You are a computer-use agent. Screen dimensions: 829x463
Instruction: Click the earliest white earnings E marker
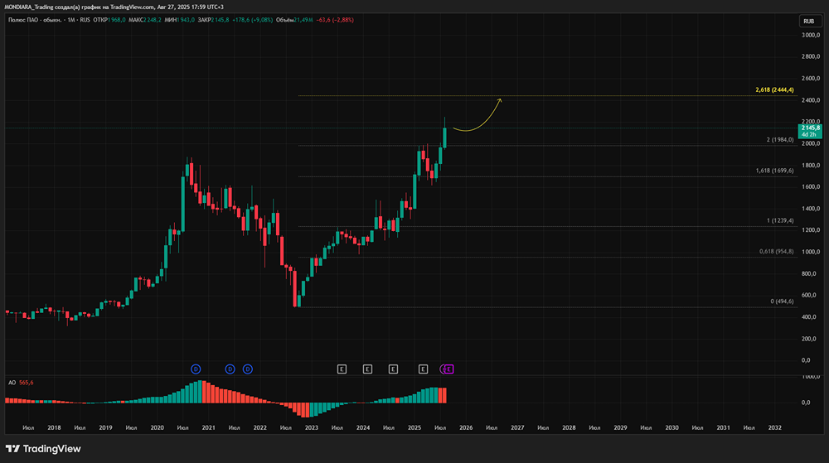[x=342, y=369]
